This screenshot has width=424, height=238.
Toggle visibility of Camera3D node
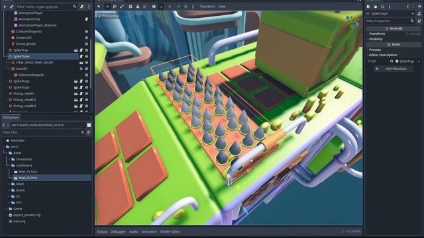87,38
